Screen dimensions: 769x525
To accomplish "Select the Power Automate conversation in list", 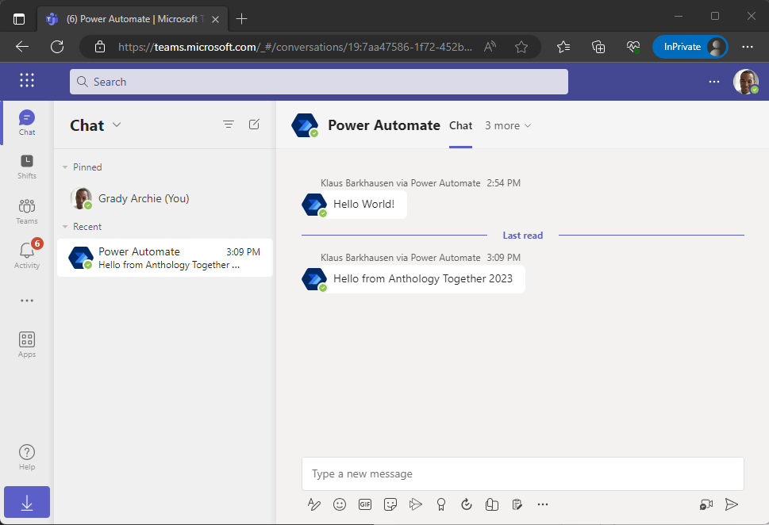I will pyautogui.click(x=165, y=258).
